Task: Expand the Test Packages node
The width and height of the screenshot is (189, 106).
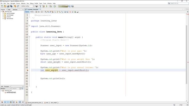Action: click(3, 15)
